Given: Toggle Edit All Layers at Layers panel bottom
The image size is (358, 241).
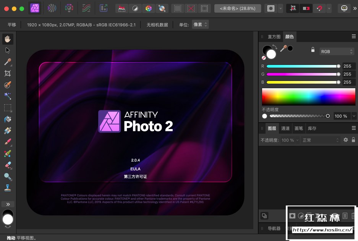Looking at the screenshot, I should 264,216.
